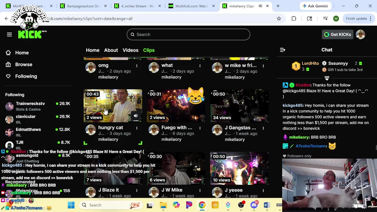The image size is (377, 212).
Task: Click the Kick search field
Action: click(x=188, y=34)
